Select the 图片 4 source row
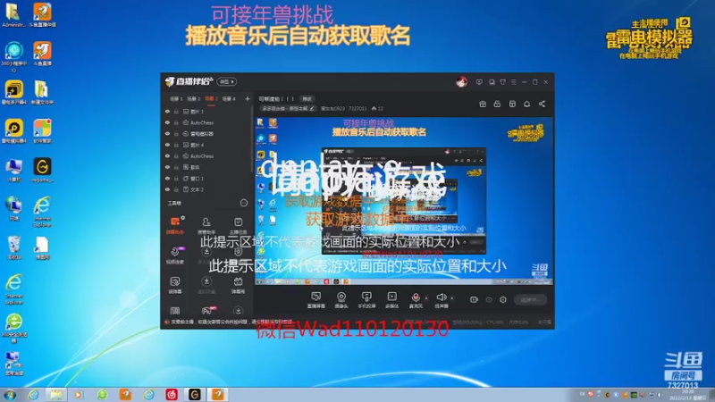This screenshot has width=715, height=402. pos(207,145)
